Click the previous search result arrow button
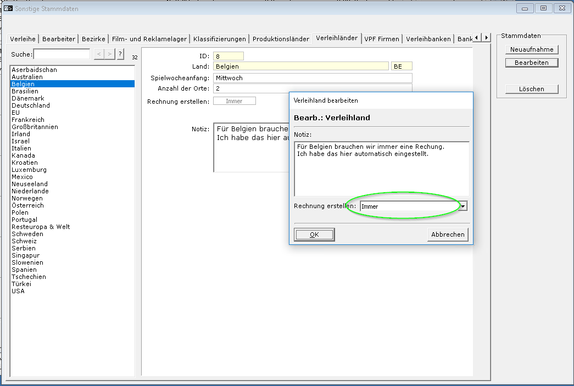Screen dimensions: 574x386 (x=99, y=54)
